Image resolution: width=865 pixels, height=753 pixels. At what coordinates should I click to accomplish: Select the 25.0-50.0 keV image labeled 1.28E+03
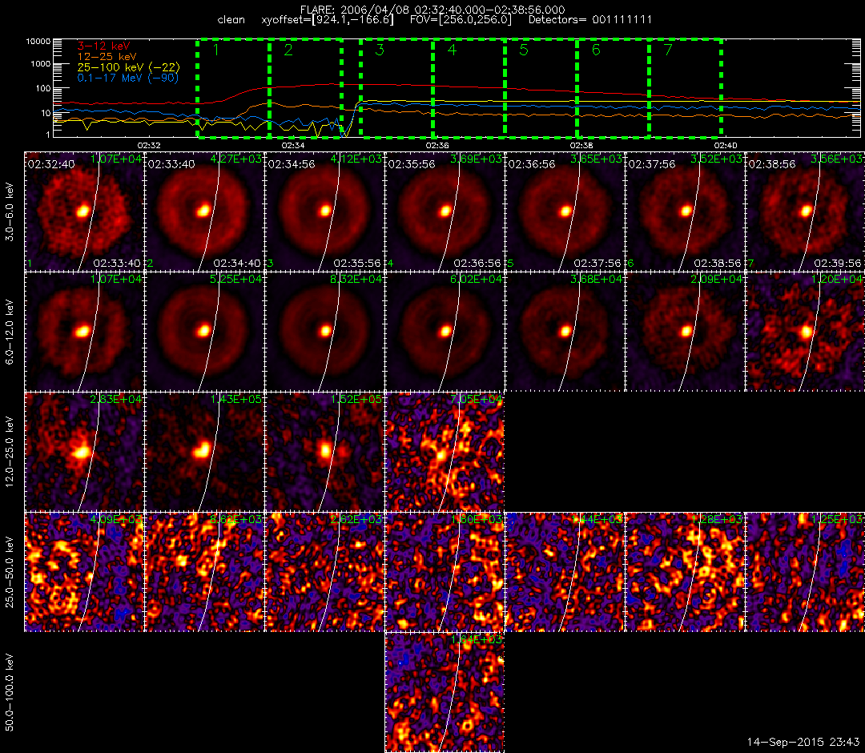tap(685, 572)
